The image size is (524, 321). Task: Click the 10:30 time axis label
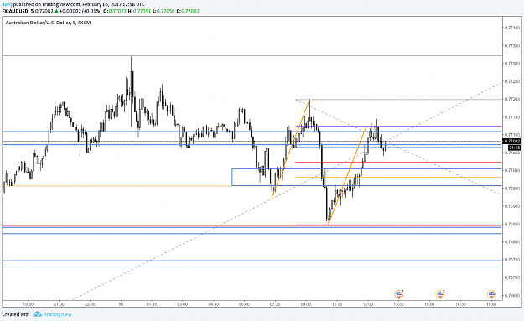pyautogui.click(x=337, y=304)
